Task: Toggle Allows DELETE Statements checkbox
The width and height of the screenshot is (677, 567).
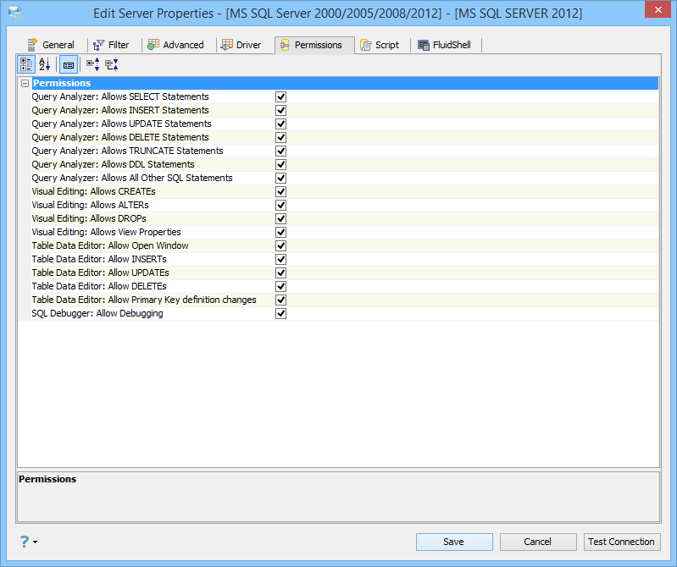Action: click(x=280, y=138)
